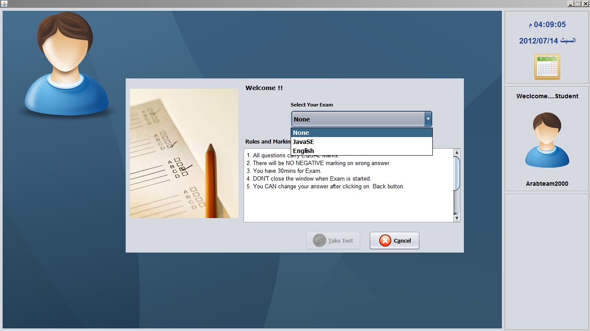Click the student avatar in the sidebar
Viewport: 590px width, 331px height.
[x=547, y=140]
